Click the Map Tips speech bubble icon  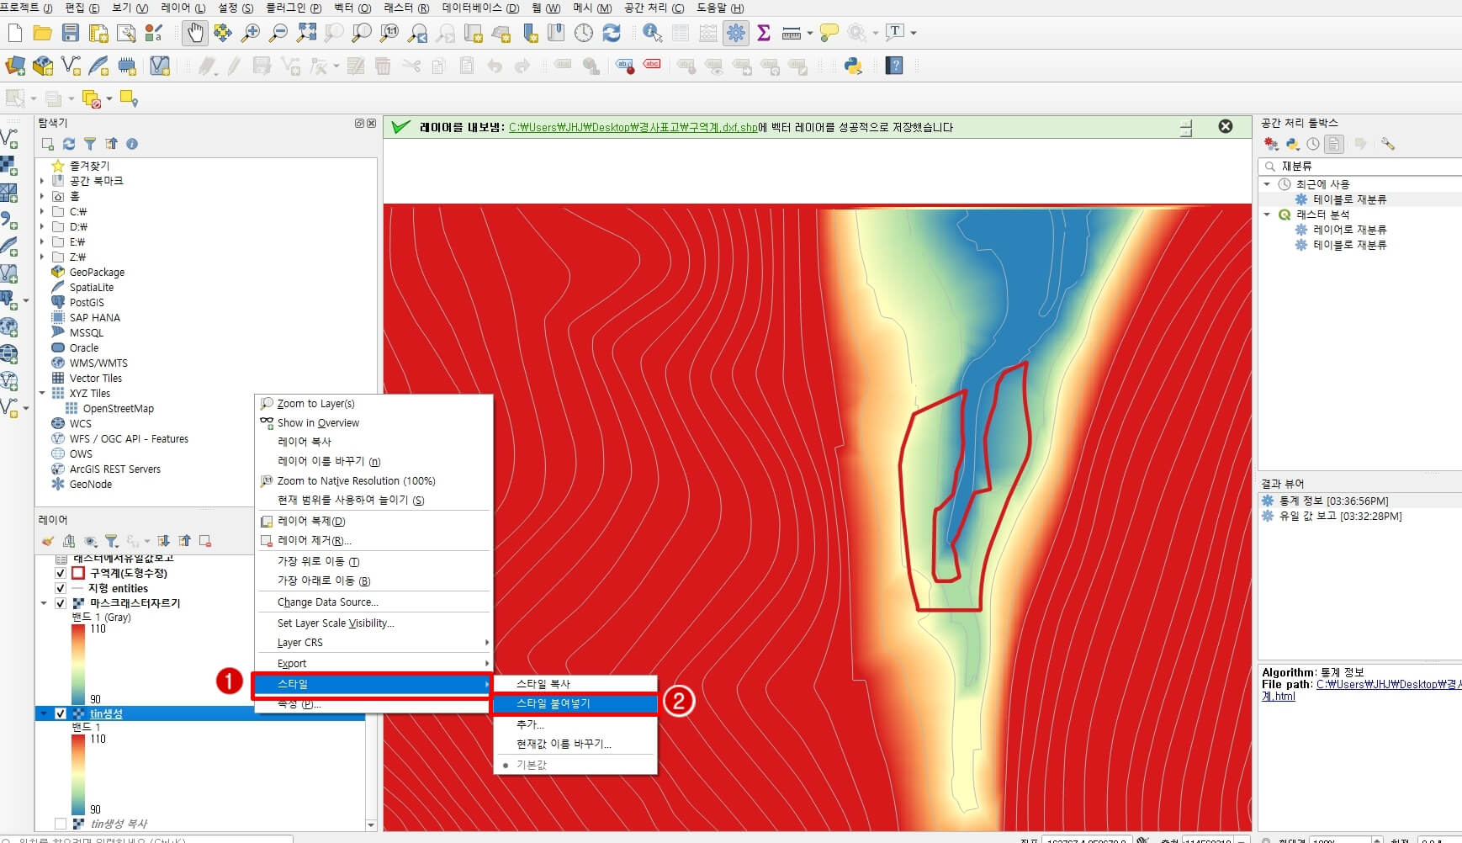(829, 33)
